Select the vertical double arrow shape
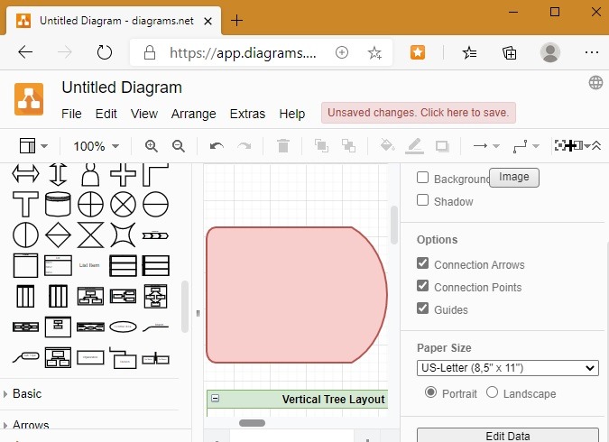The height and width of the screenshot is (442, 609). pos(58,174)
